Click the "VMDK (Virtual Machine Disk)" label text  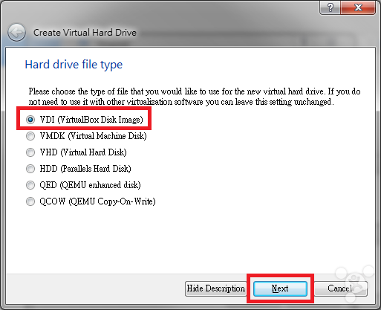point(94,136)
